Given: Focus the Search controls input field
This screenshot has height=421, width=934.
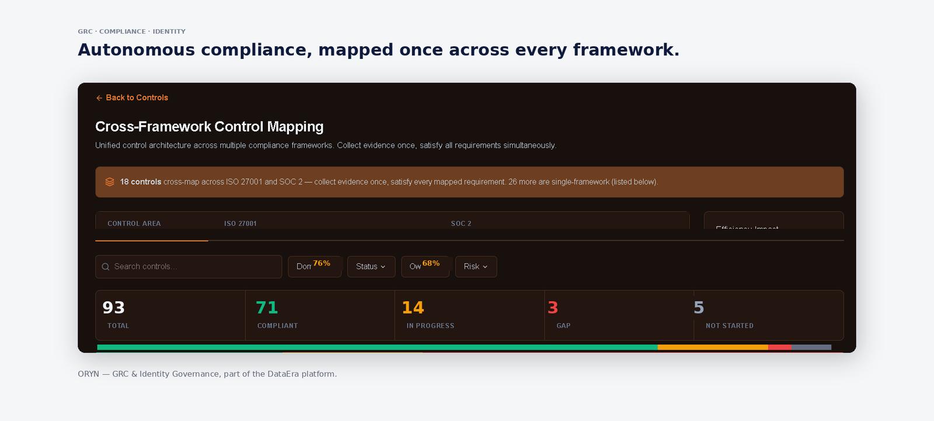Looking at the screenshot, I should tap(189, 266).
